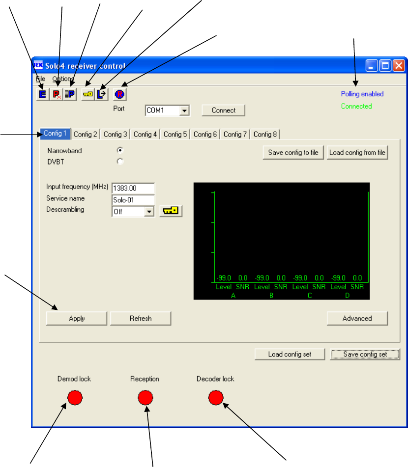This screenshot has width=408, height=467.
Task: Click the Input frequency field
Action: [x=133, y=188]
